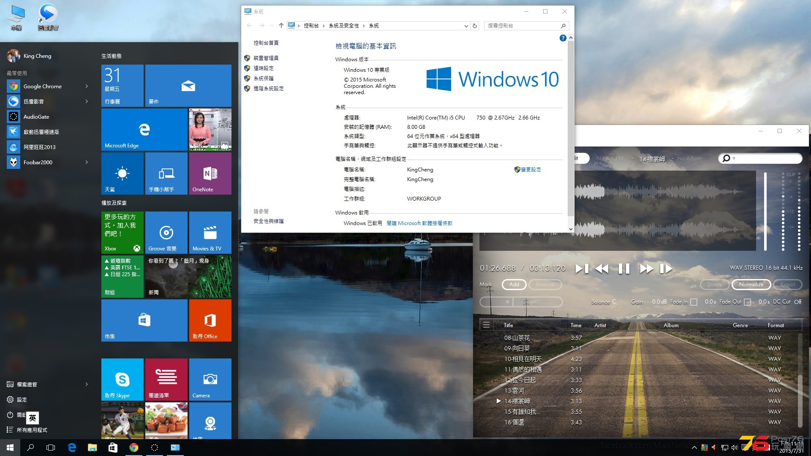Open the Mail (郵件) tile
This screenshot has width=811, height=456.
tap(188, 86)
